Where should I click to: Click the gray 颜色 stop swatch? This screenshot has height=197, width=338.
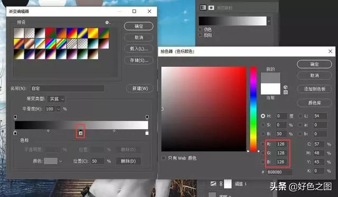click(x=51, y=161)
